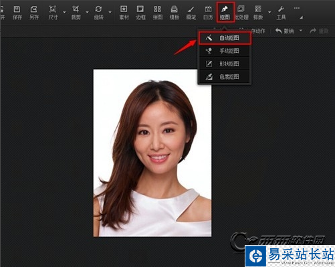Screen dimensions: 335x267
Task: Click the 重做 (Redo) button
Action: pos(319,31)
